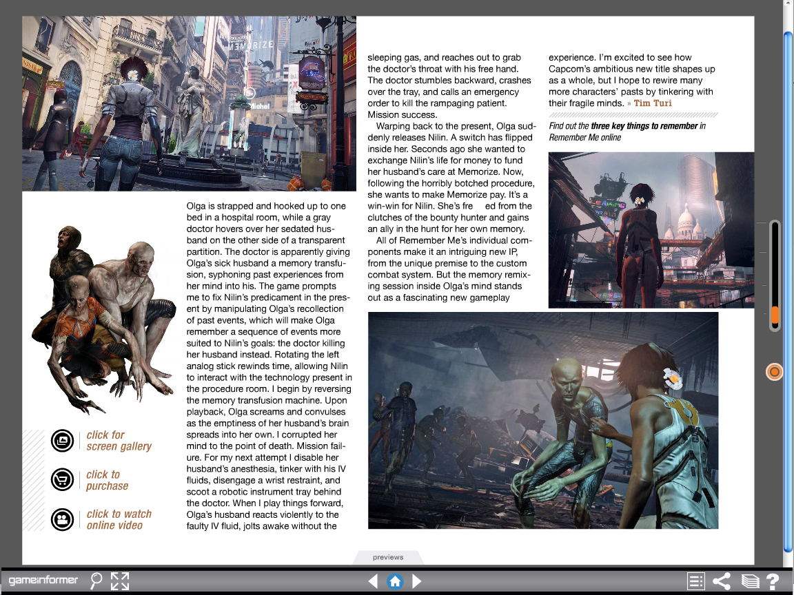Screen dimensions: 794x595
Task: Open the magnifier search tool
Action: point(96,581)
